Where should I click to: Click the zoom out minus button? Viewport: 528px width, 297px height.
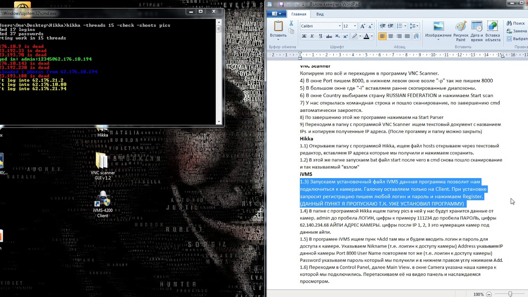tap(489, 294)
